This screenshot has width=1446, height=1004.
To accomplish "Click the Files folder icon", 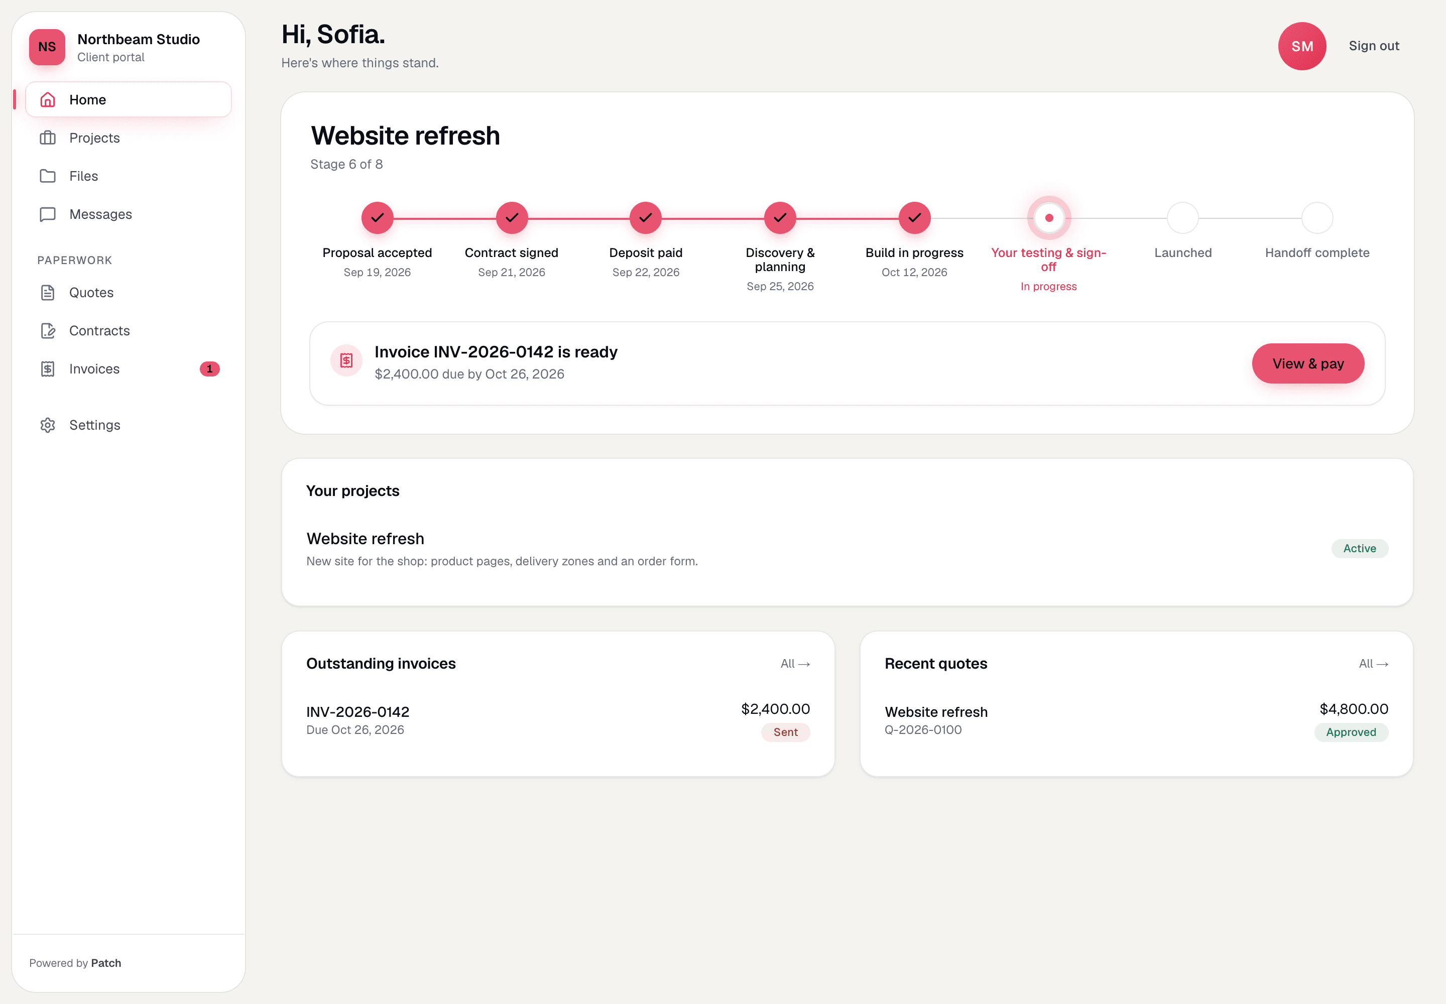I will 48,176.
